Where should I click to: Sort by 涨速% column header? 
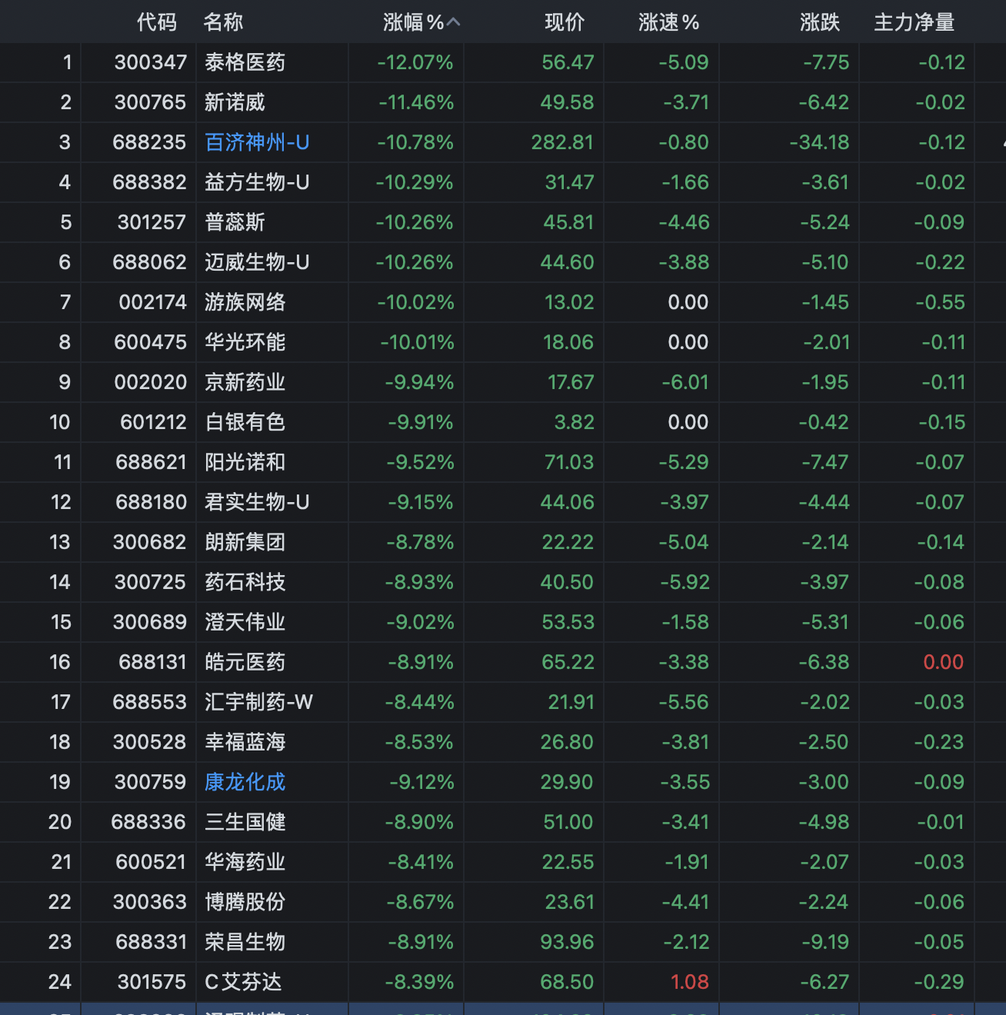point(669,22)
